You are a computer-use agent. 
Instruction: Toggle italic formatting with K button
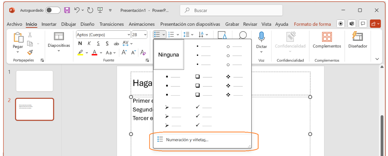pos(89,44)
